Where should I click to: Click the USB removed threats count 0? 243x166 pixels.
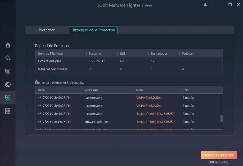[121, 69]
